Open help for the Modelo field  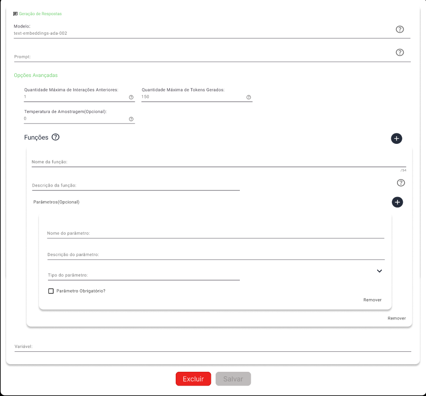pos(399,29)
